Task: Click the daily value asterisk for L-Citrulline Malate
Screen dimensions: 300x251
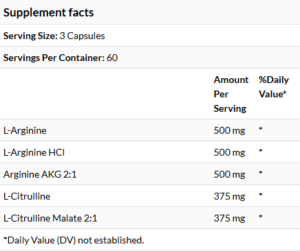Action: [x=261, y=217]
